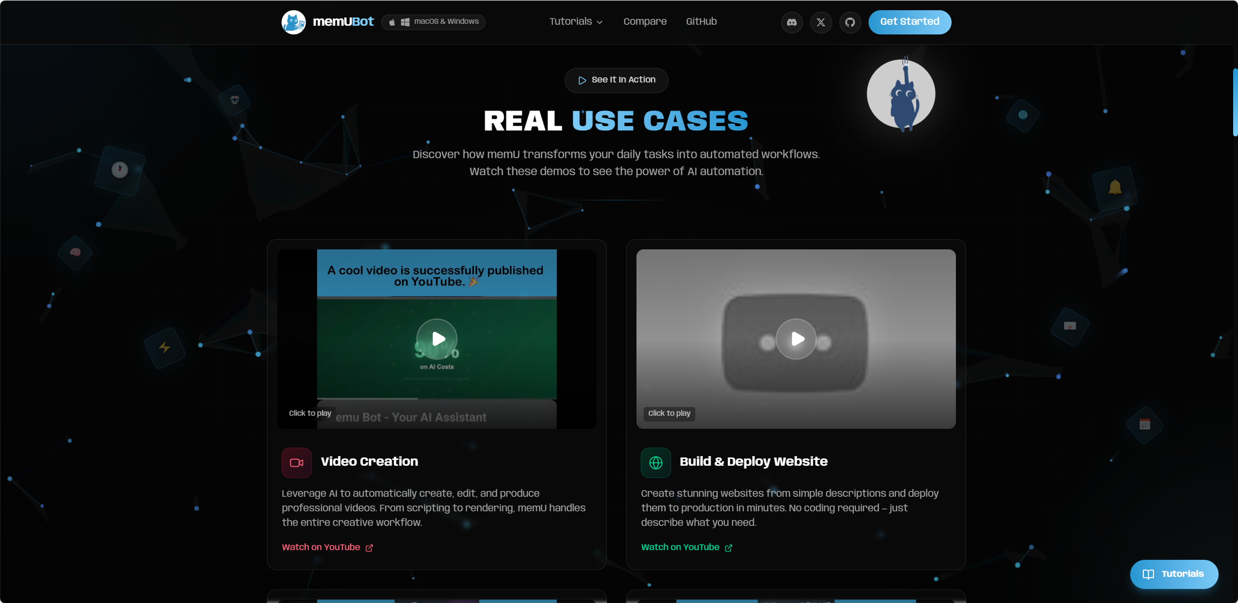
Task: Open the GitHub icon in header
Action: pyautogui.click(x=850, y=22)
